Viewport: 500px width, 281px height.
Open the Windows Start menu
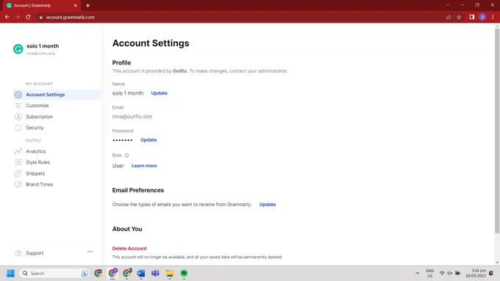tap(10, 274)
